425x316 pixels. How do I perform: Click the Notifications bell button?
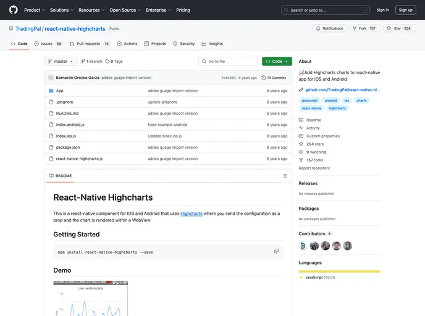click(330, 28)
